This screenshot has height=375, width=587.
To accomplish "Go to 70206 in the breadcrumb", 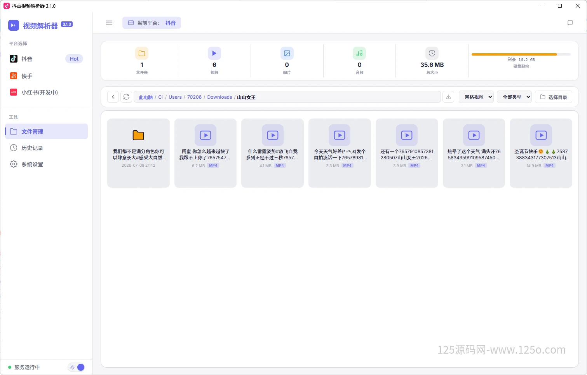I will 194,97.
